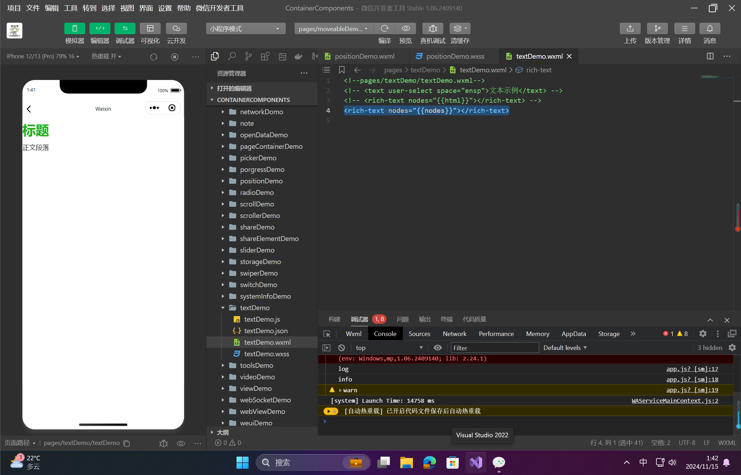Open version management branch icon
The width and height of the screenshot is (741, 475).
[x=657, y=29]
